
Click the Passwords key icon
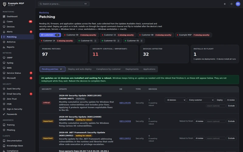click(4, 114)
